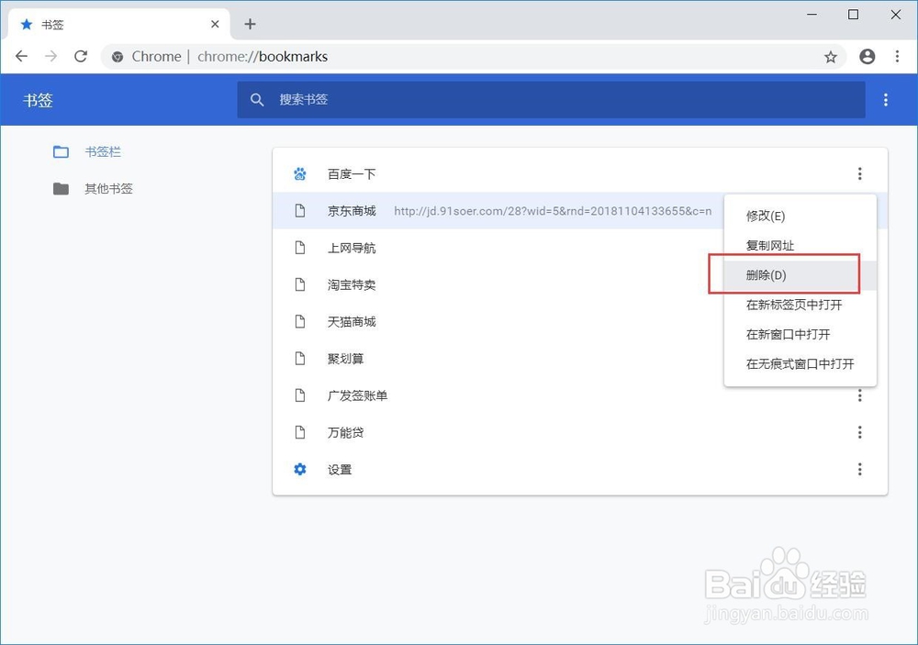Choose 删除(D) to delete the bookmark
Image resolution: width=918 pixels, height=645 pixels.
(x=800, y=275)
